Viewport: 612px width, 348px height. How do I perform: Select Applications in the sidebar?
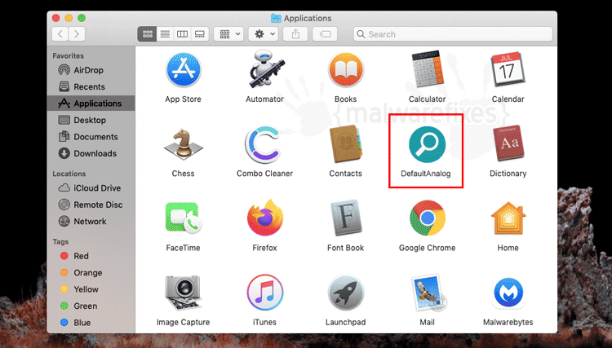coord(91,104)
